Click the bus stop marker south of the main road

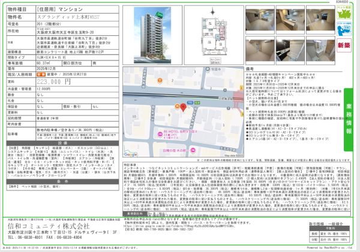[x=228, y=108]
